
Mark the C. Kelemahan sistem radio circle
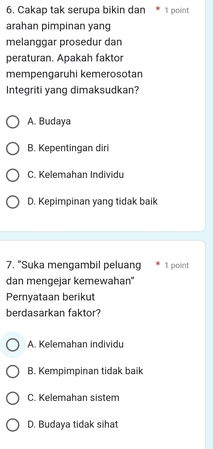pos(13,398)
